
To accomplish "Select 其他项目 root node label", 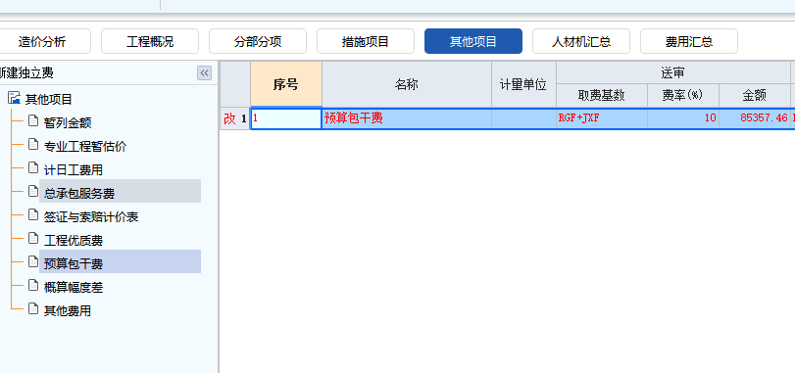I will [x=49, y=99].
